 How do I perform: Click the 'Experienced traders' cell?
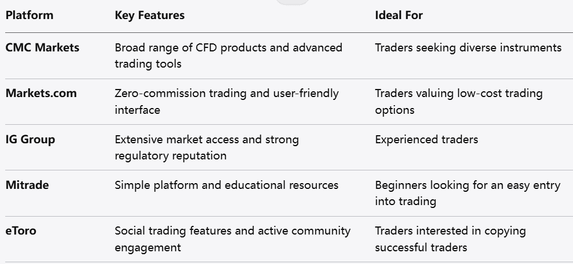tap(427, 139)
